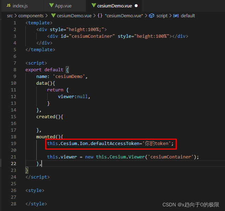Screen dimensions: 225x211
Task: Expand the chevron before script breadcrumb
Action: pos(146,16)
